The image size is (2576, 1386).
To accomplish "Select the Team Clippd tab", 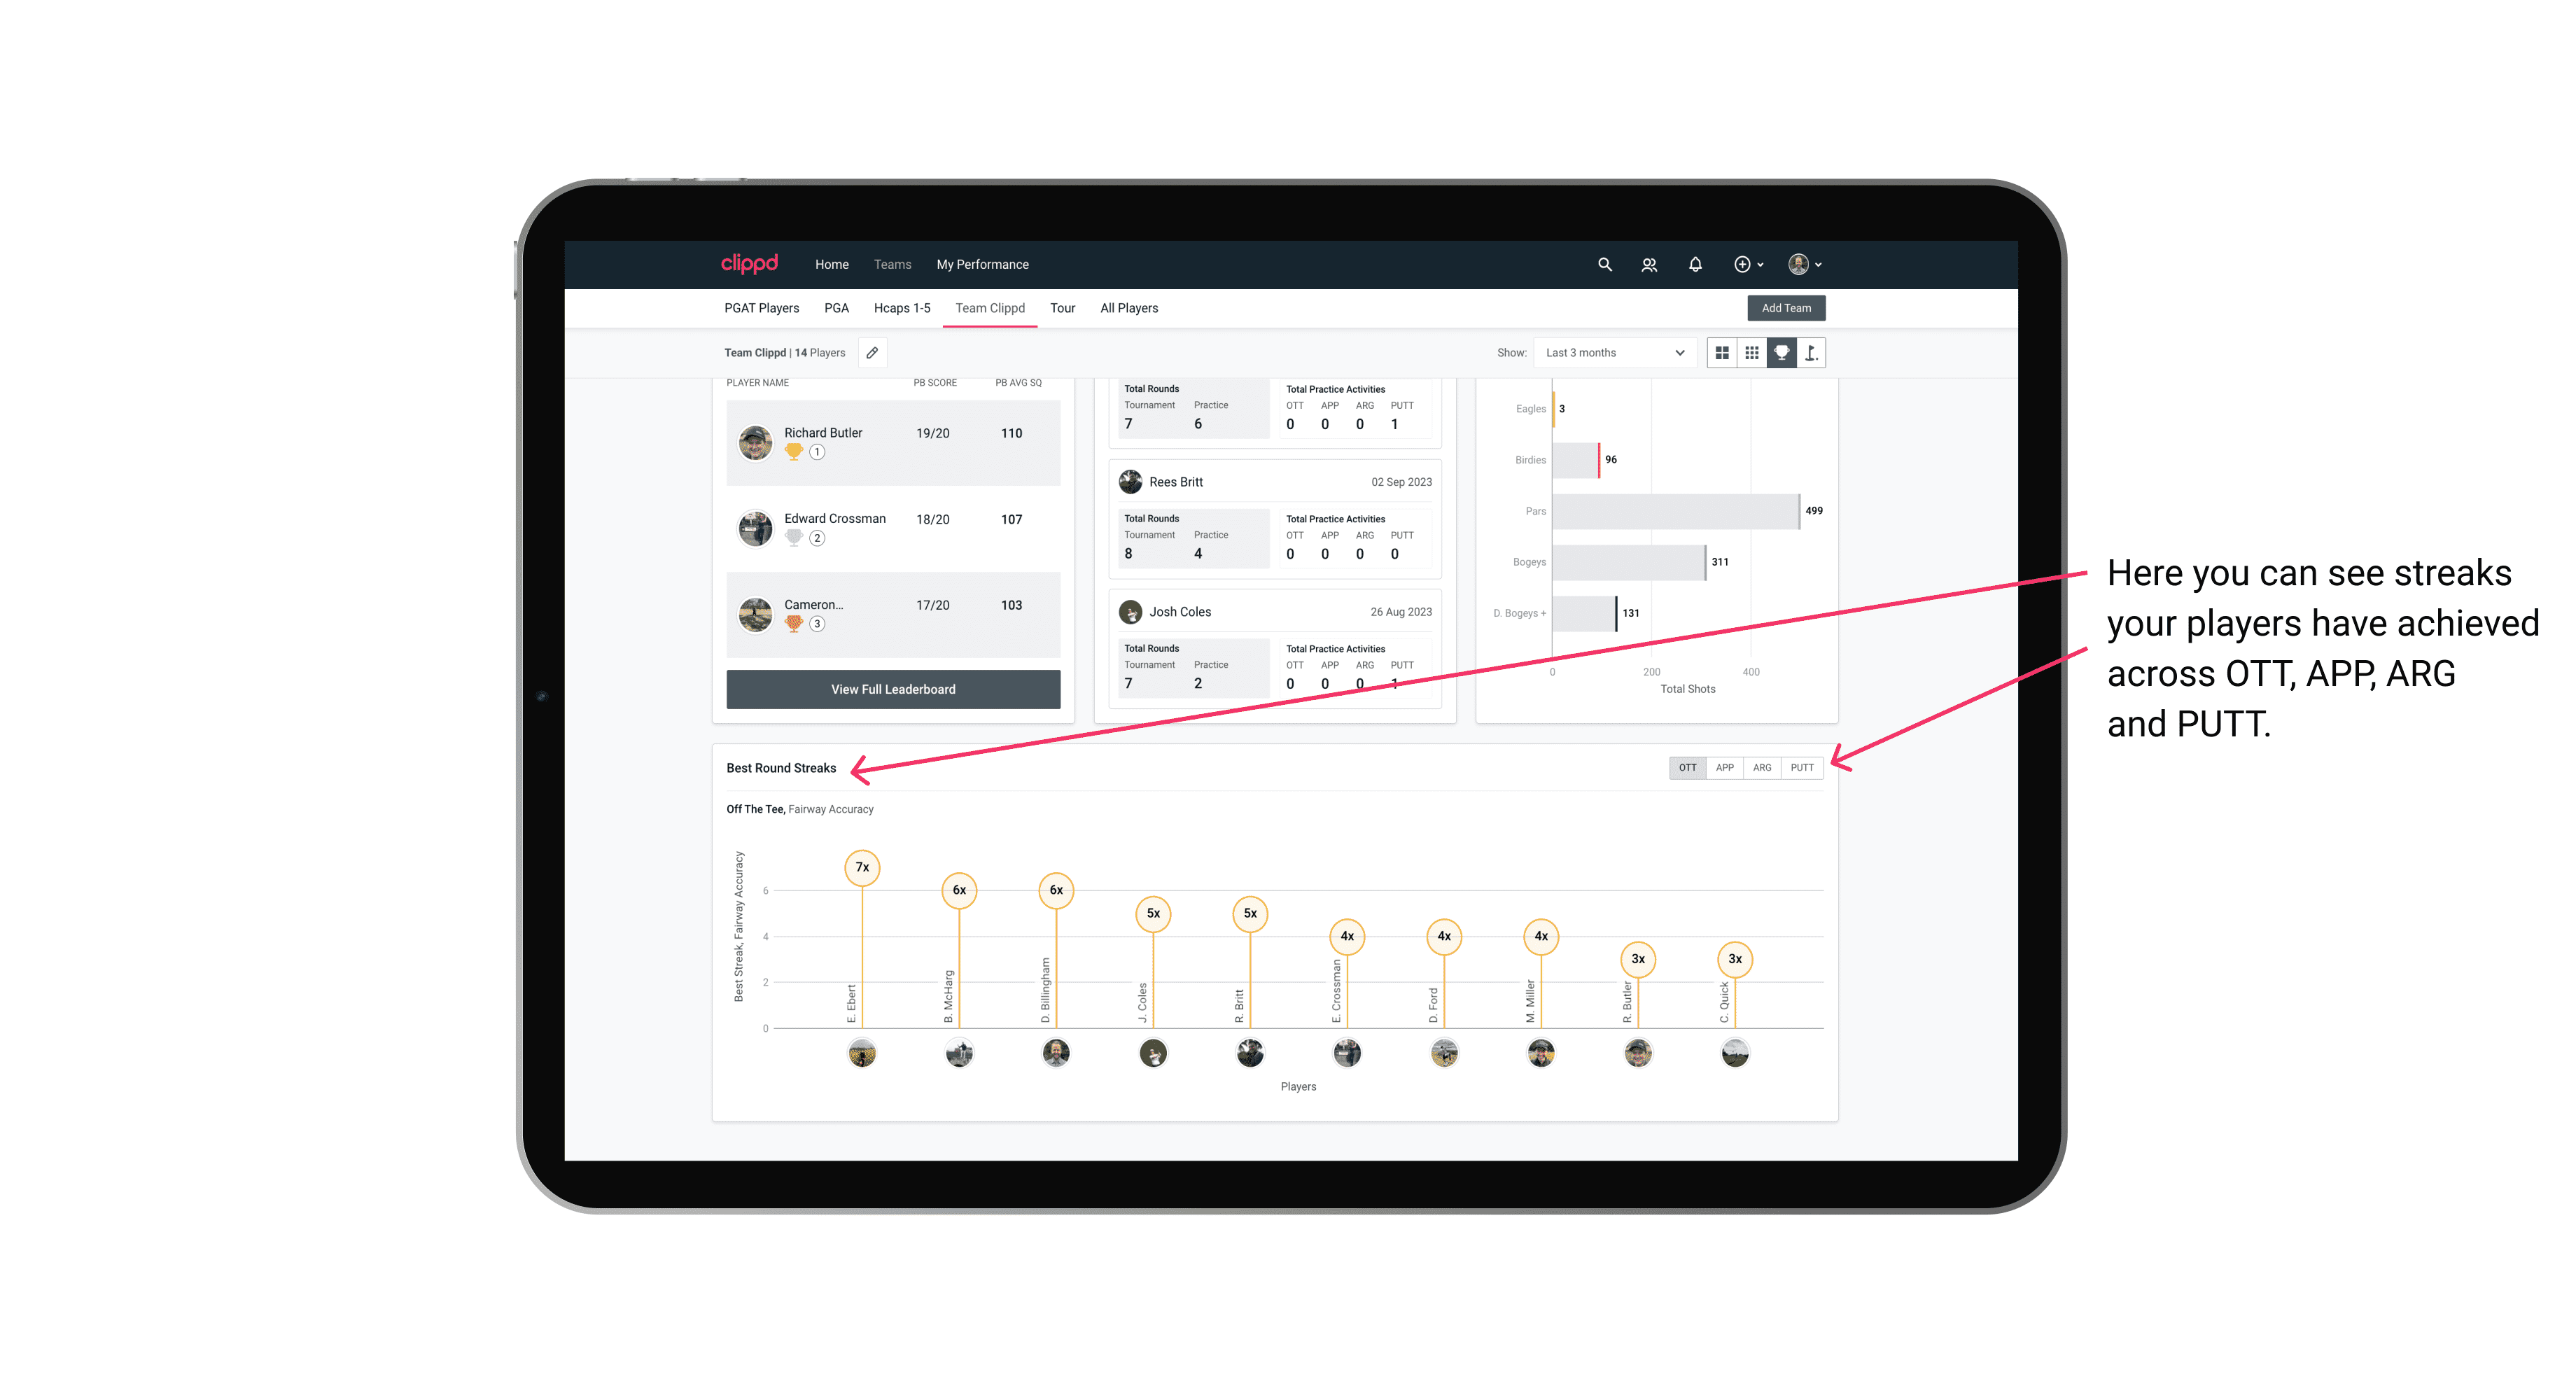I will click(990, 307).
